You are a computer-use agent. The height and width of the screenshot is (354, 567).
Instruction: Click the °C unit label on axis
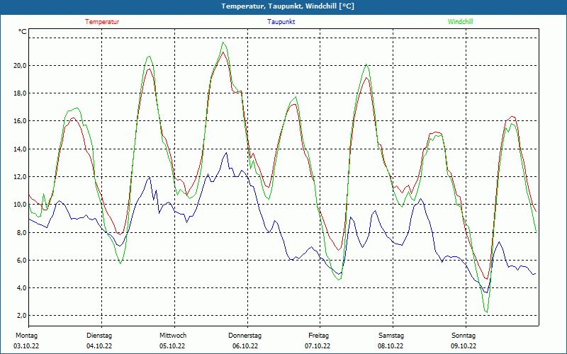pos(23,32)
